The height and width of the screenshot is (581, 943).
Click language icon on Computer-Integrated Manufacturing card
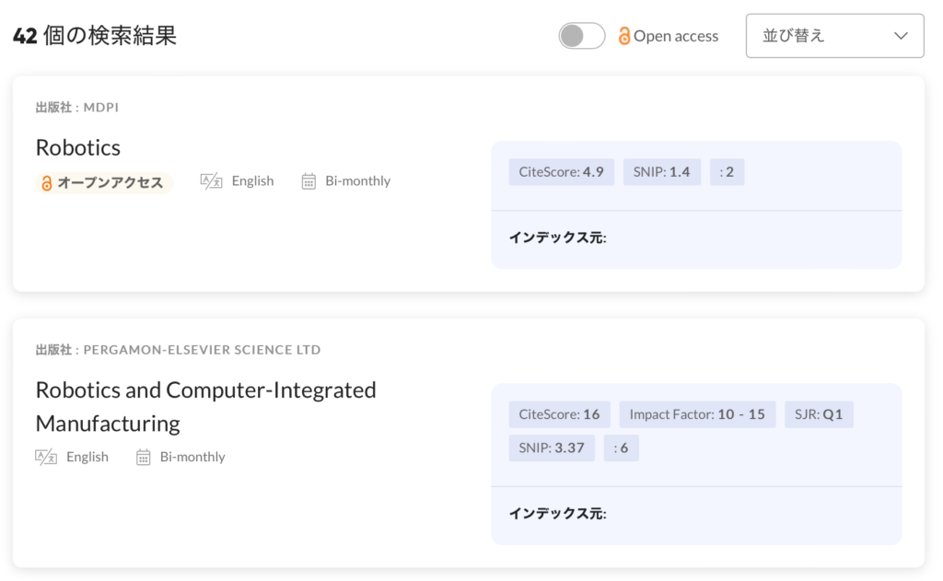pyautogui.click(x=46, y=457)
